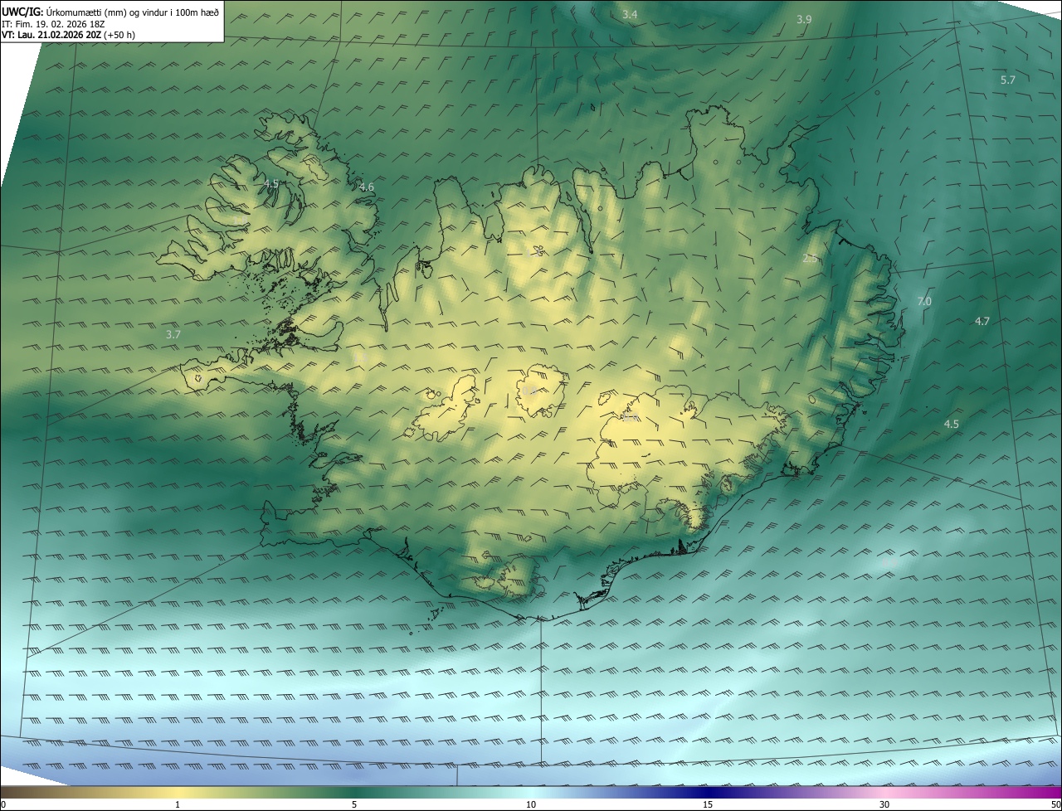
Task: Click the 'UWC/IG' map title text
Action: coord(22,12)
